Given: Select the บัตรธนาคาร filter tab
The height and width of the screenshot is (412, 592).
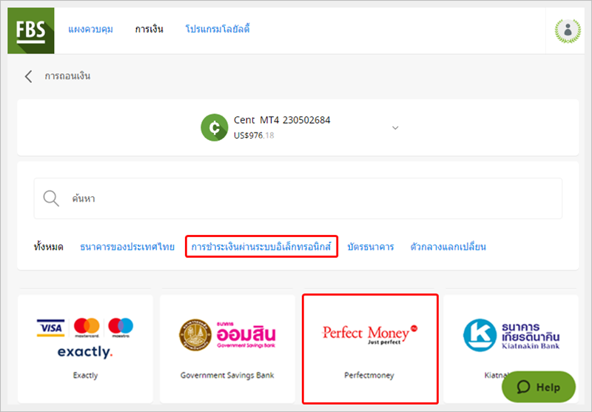Looking at the screenshot, I should coord(371,247).
